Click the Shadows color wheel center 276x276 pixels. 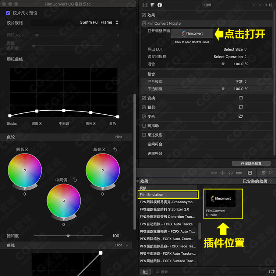[x=25, y=170]
